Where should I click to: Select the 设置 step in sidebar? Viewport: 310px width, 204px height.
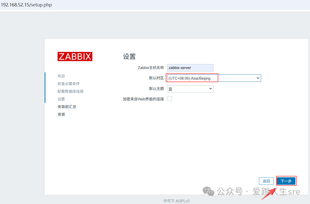tap(61, 99)
